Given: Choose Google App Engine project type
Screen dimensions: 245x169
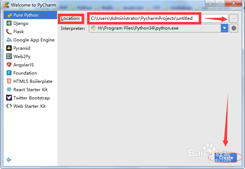Looking at the screenshot, I should click(30, 40).
